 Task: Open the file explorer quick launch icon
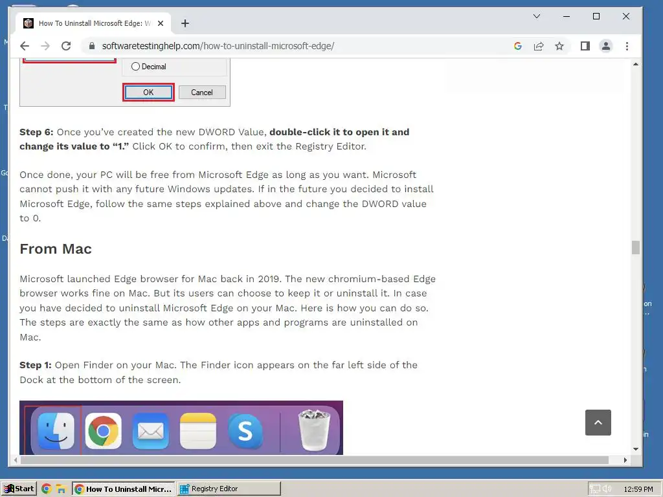(x=62, y=489)
